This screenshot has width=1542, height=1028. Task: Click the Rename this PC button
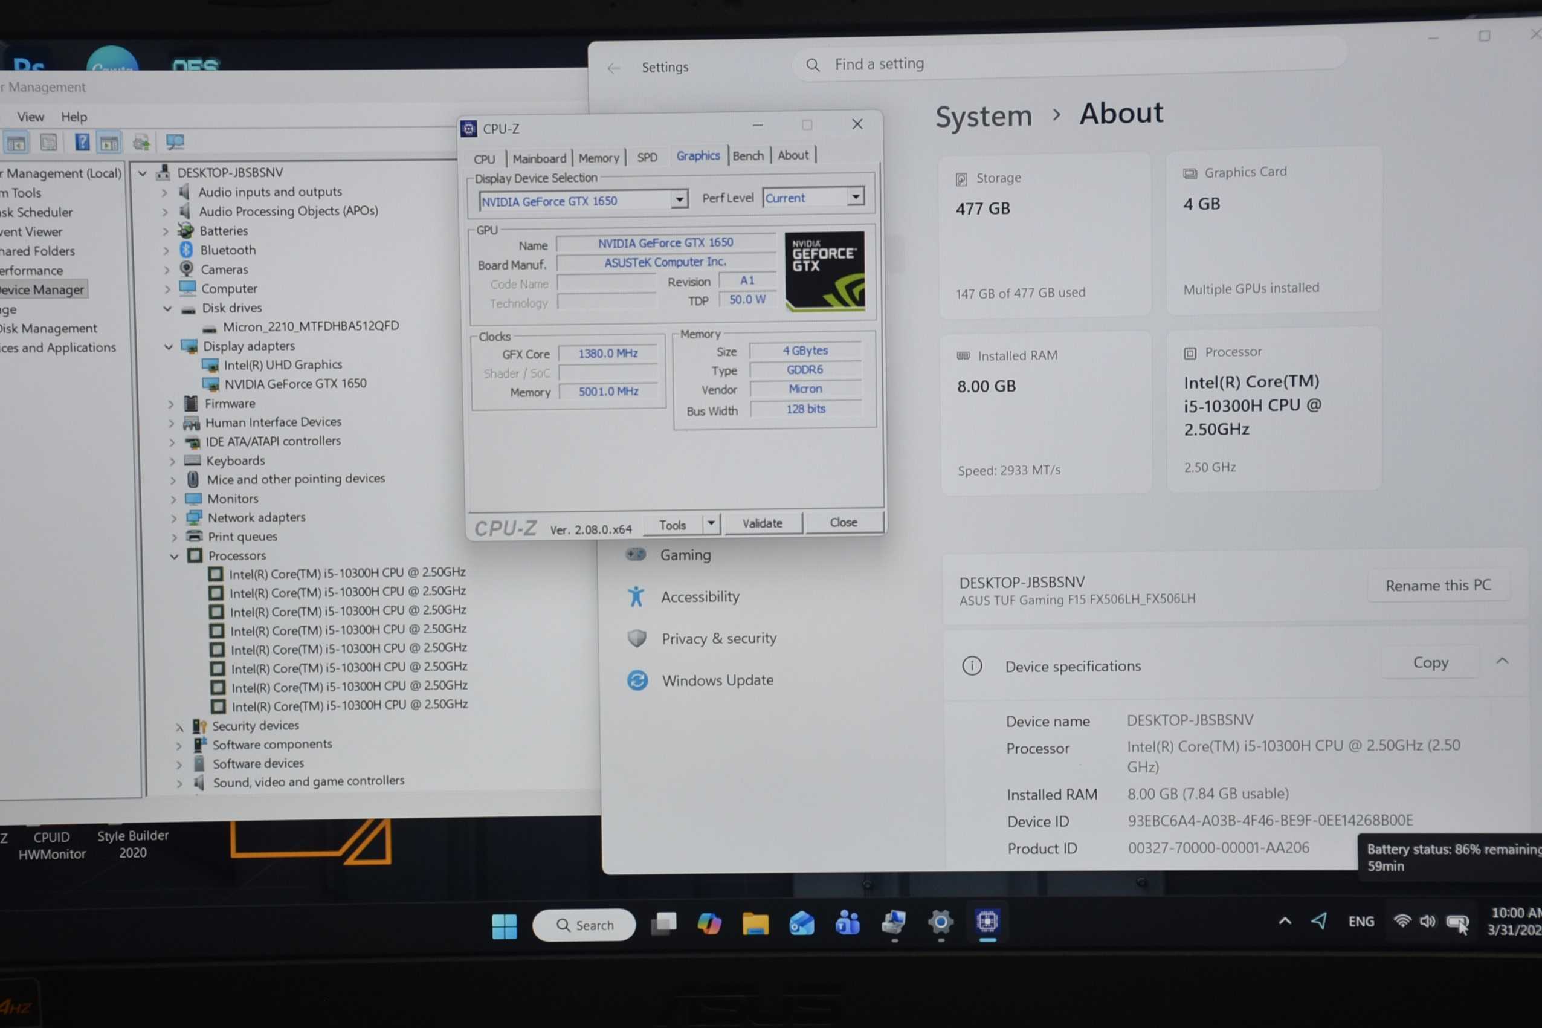[x=1438, y=585]
